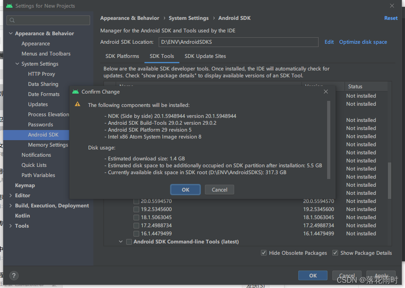Expand the Tools settings node
The image size is (405, 288).
[11, 226]
